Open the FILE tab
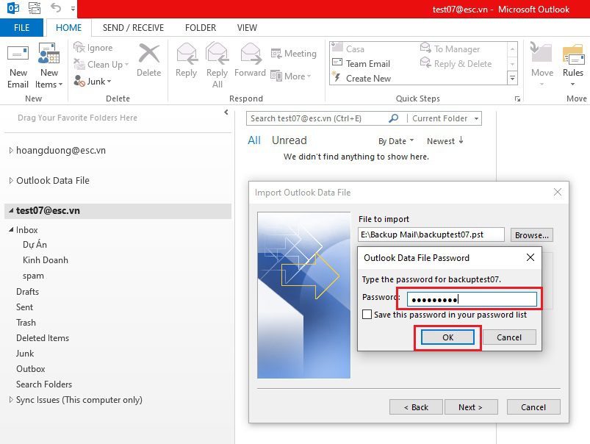 21,27
